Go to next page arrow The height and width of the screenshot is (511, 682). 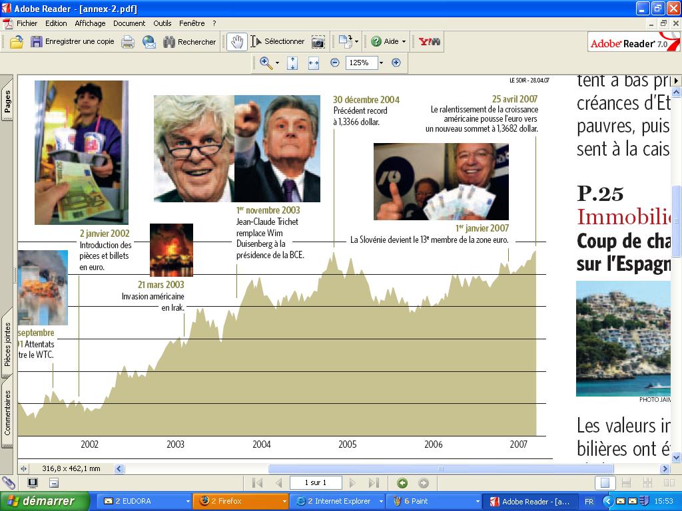[x=352, y=483]
